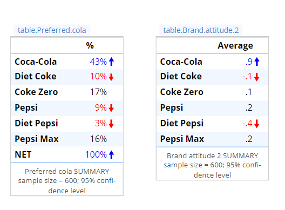Image resolution: width=285 pixels, height=210 pixels.
Task: Select the table.Preferred.cola label
Action: [52, 30]
